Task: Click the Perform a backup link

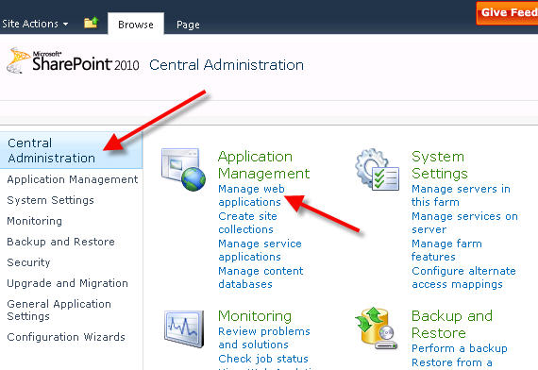Action: tap(460, 348)
